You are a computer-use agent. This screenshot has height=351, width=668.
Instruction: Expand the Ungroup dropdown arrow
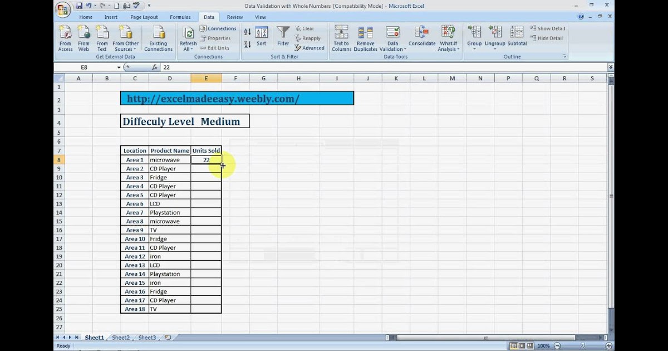click(495, 49)
